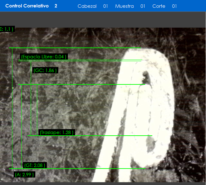Select the Traslape 1.28 measurement label
Viewport: 206px width, 185px height.
point(57,133)
